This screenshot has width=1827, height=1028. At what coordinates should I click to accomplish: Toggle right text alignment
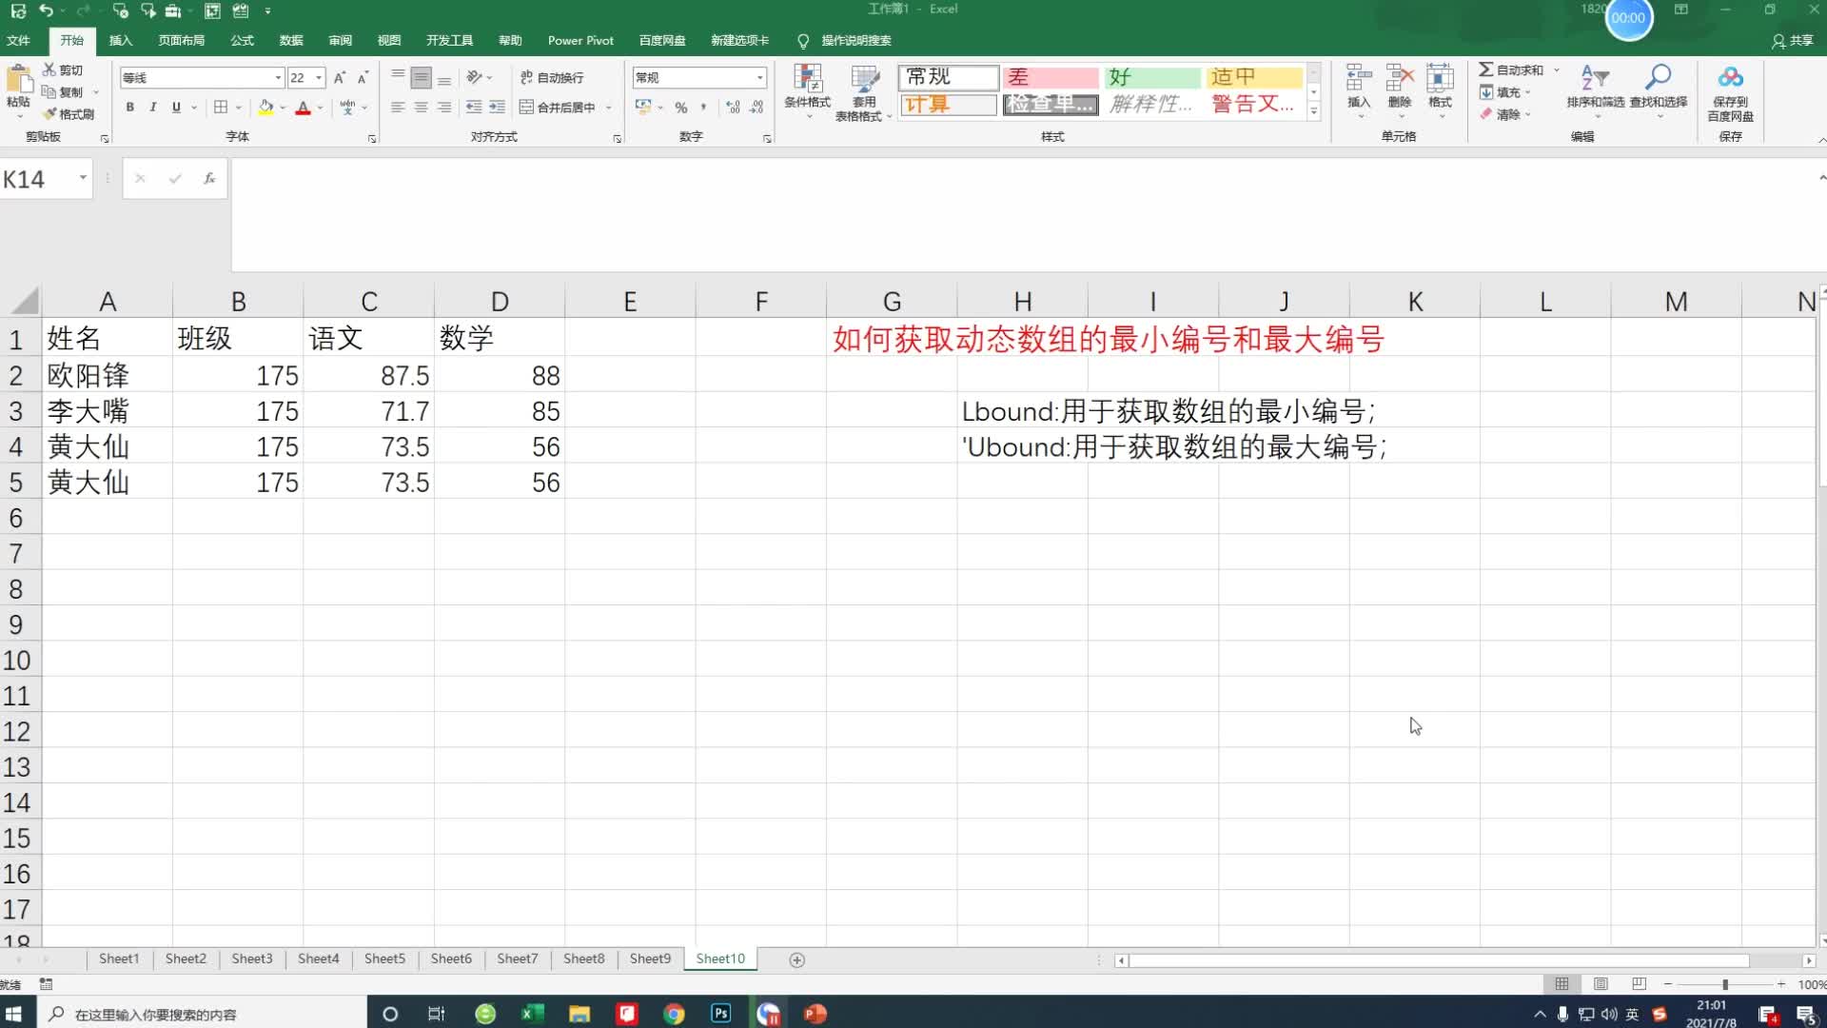click(x=443, y=108)
